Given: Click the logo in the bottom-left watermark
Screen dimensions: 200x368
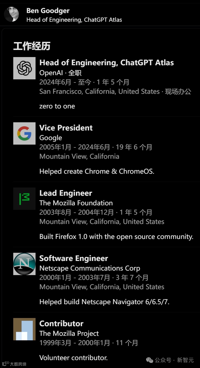Looking at the screenshot, I should click(5, 364).
